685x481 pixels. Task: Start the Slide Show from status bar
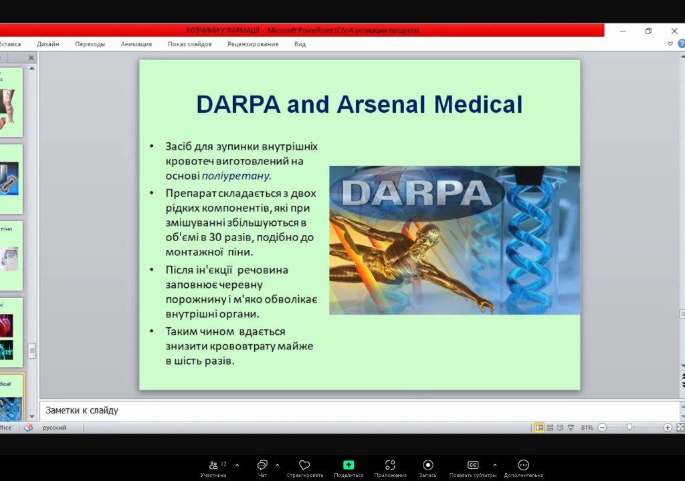[x=571, y=428]
